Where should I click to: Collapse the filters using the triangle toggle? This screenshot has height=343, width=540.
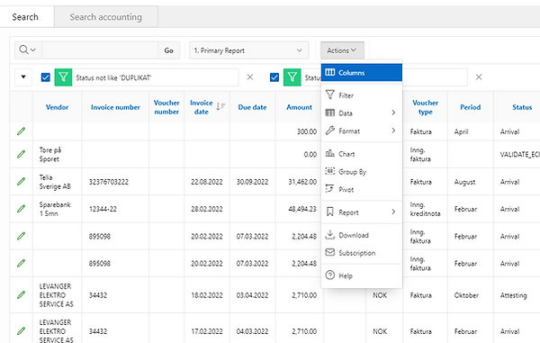point(23,77)
